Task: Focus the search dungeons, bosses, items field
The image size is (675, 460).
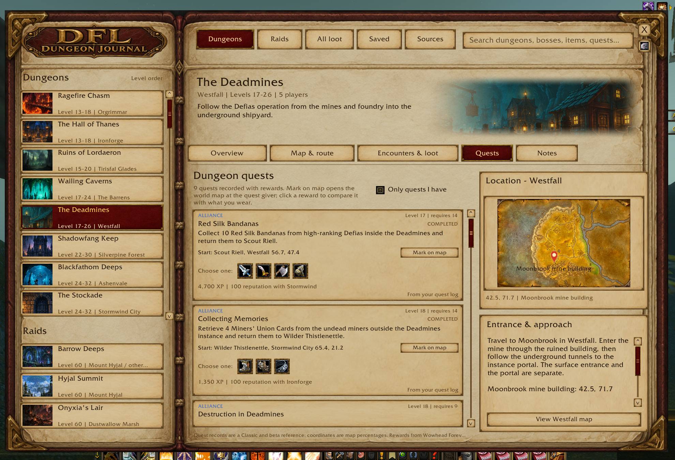Action: tap(548, 40)
